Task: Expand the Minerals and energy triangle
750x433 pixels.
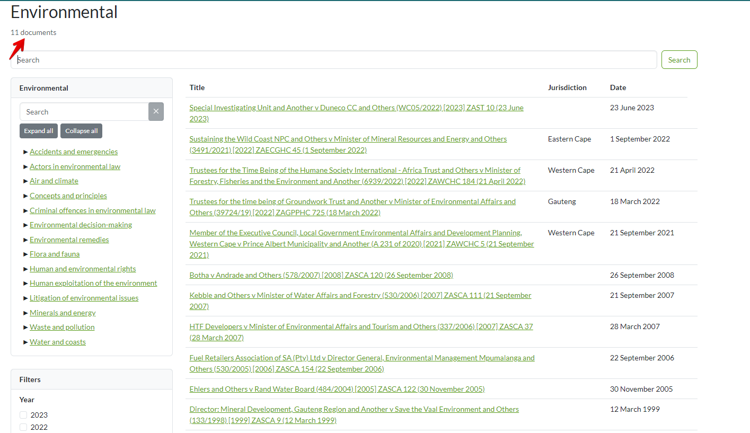Action: point(25,313)
